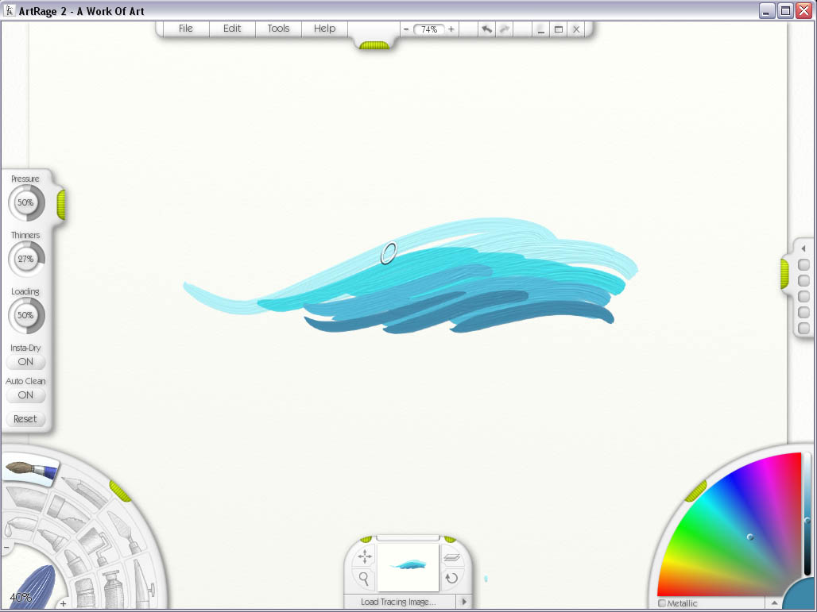Open the Tools menu
The image size is (817, 612).
point(278,29)
